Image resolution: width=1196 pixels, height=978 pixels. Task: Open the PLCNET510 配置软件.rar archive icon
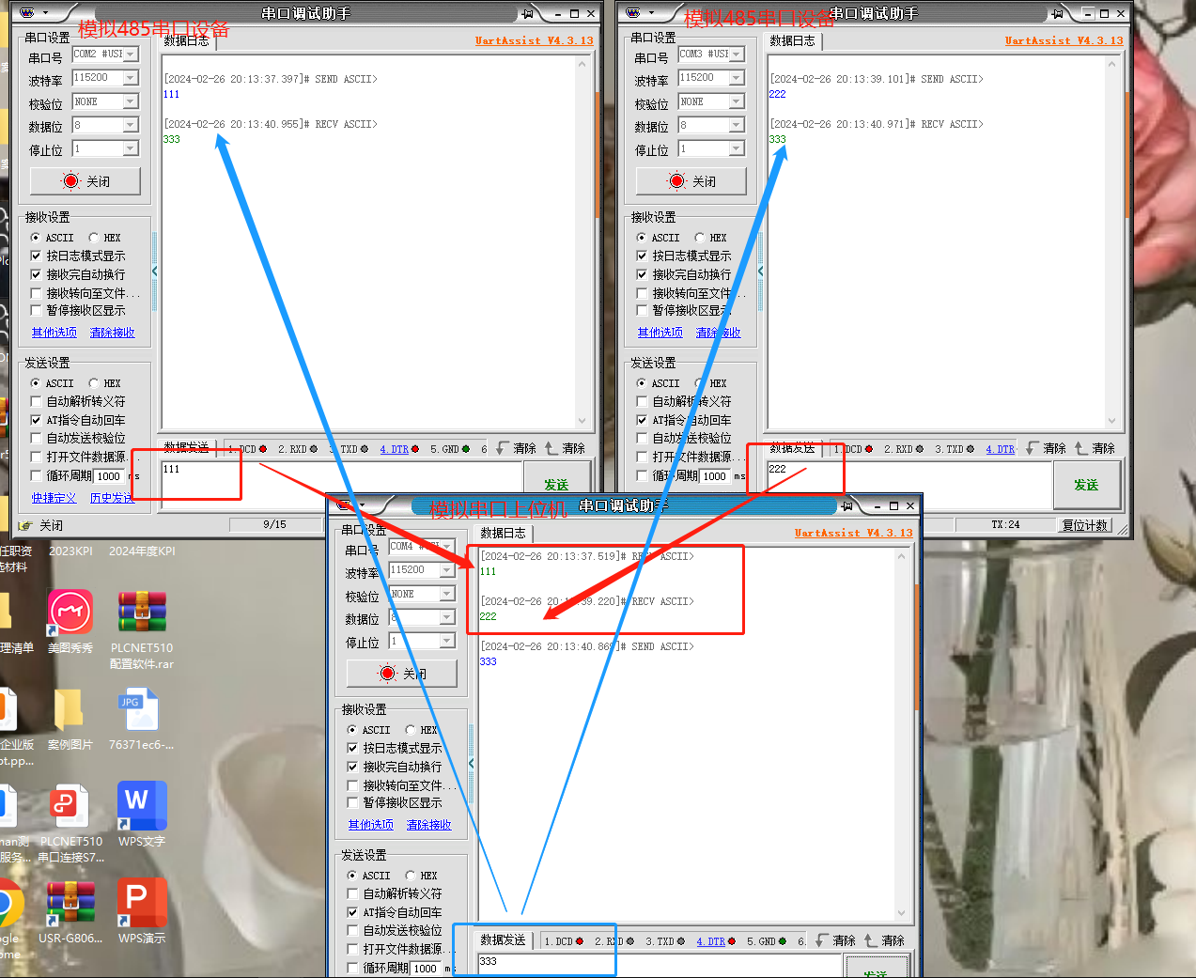point(142,613)
